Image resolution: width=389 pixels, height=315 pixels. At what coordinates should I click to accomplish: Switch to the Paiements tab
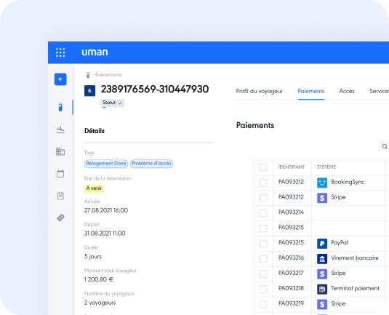(311, 91)
